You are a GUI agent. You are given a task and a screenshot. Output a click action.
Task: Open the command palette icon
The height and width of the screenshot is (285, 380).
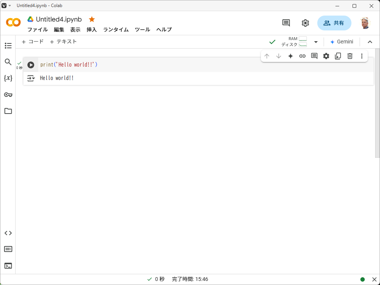click(8, 249)
